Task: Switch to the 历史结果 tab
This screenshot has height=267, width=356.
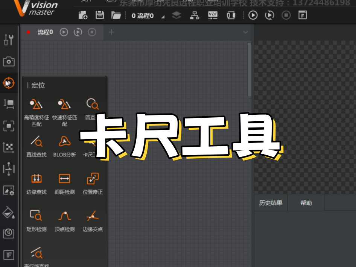Action: pyautogui.click(x=271, y=203)
